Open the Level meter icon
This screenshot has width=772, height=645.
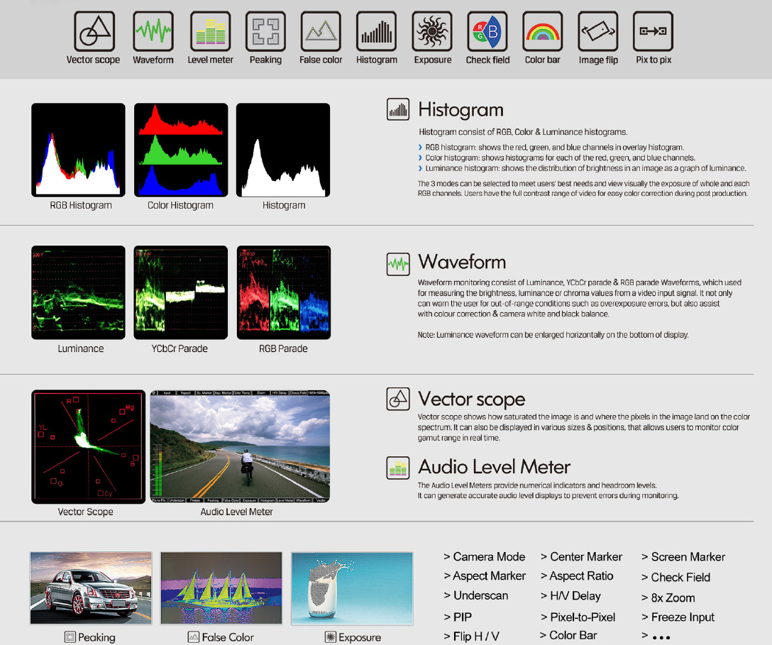(210, 31)
